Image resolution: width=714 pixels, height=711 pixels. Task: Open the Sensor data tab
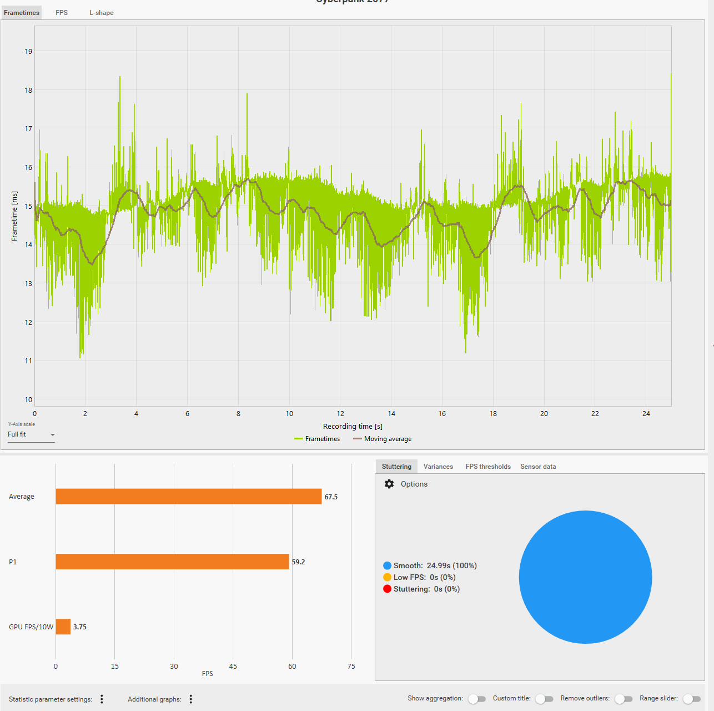pos(538,467)
